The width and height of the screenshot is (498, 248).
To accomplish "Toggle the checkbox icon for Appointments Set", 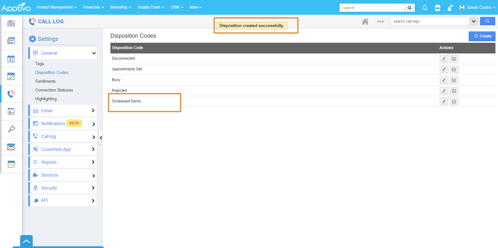I will click(454, 69).
